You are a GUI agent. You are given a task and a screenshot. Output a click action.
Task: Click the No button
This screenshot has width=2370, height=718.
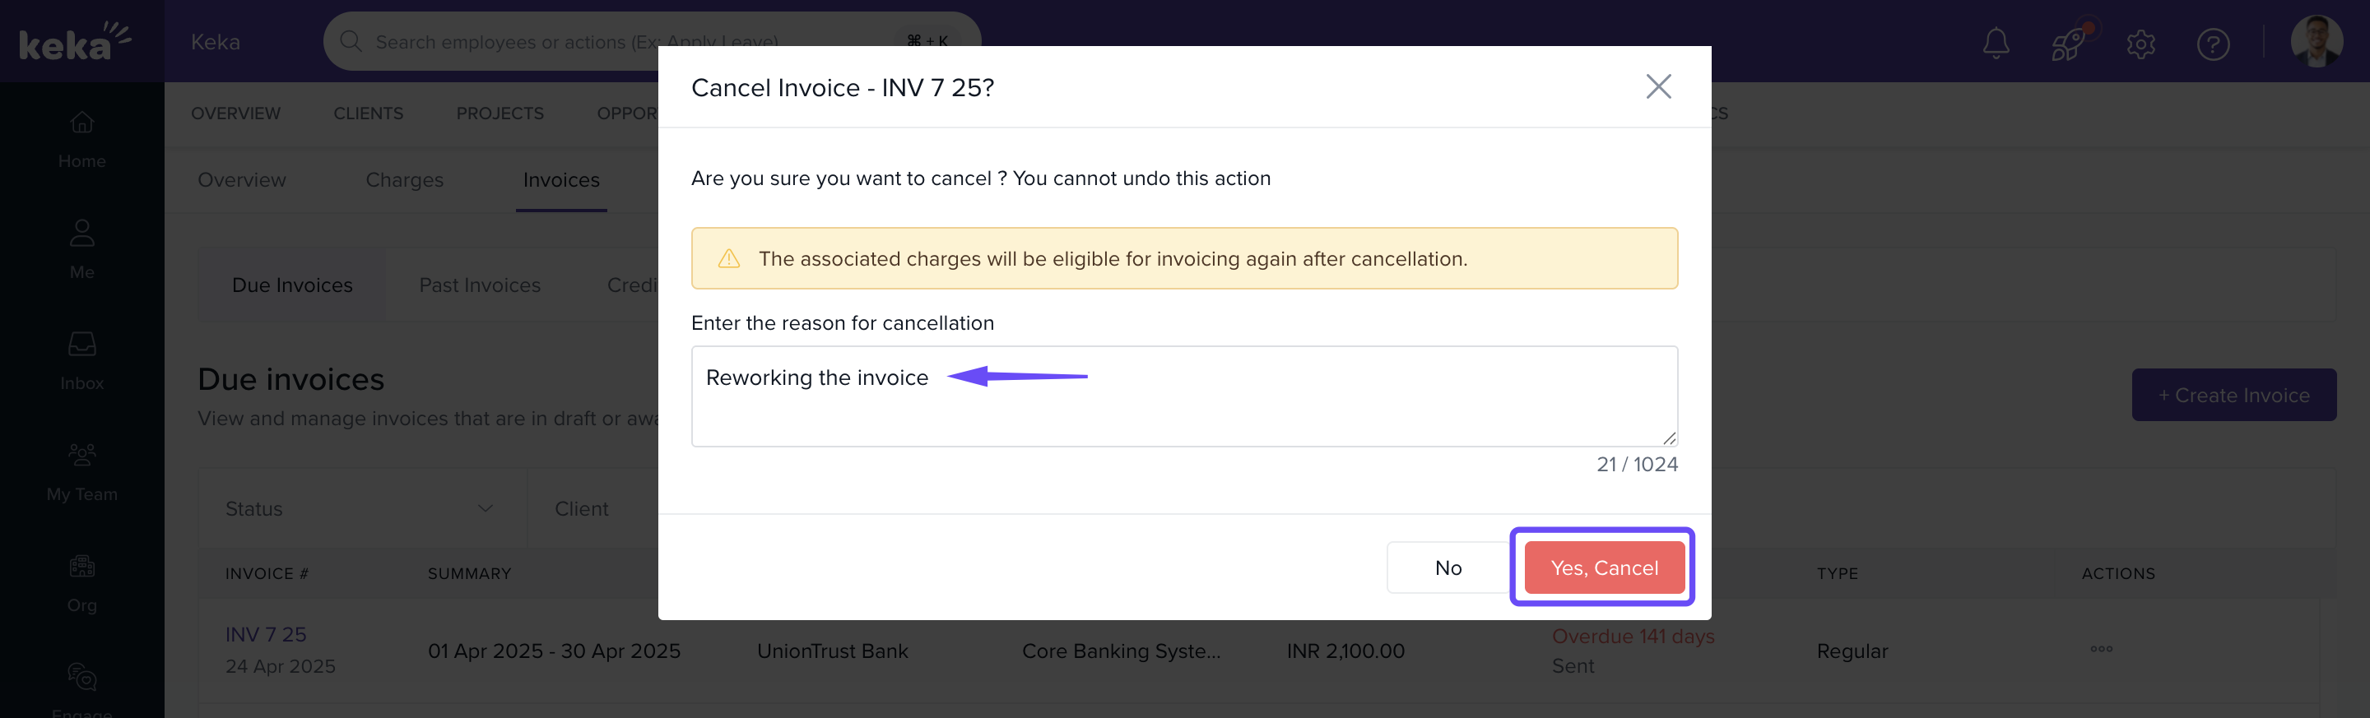[x=1448, y=567]
